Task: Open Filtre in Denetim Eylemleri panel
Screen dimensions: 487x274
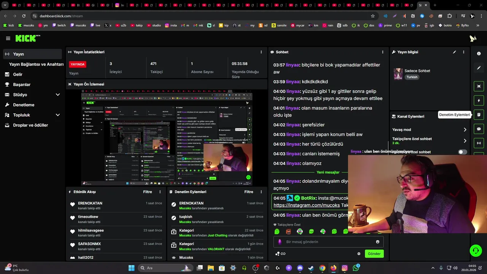Action: (x=249, y=192)
